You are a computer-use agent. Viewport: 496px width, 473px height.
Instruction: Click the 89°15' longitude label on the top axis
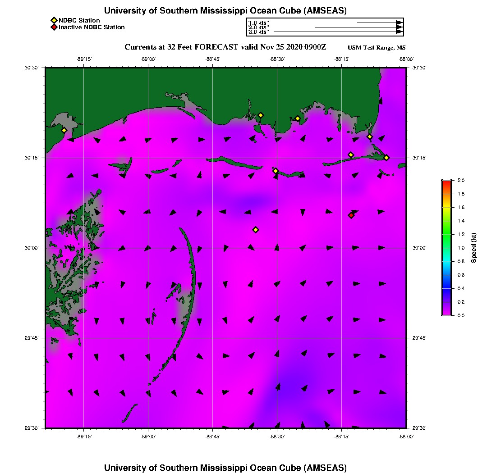tap(84, 59)
